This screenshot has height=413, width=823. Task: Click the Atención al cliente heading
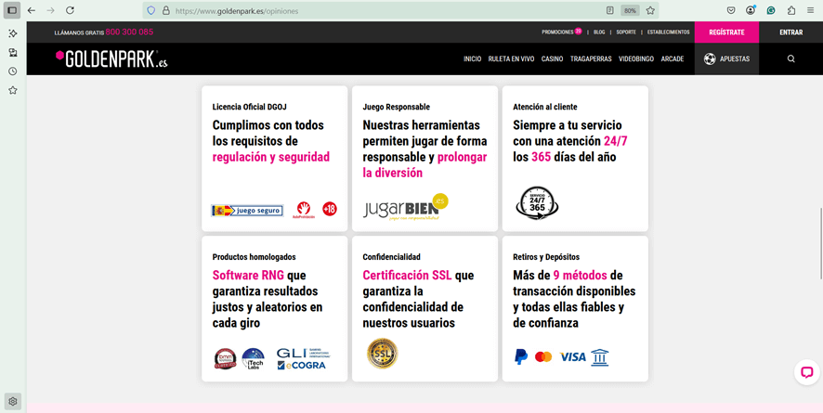(x=545, y=107)
